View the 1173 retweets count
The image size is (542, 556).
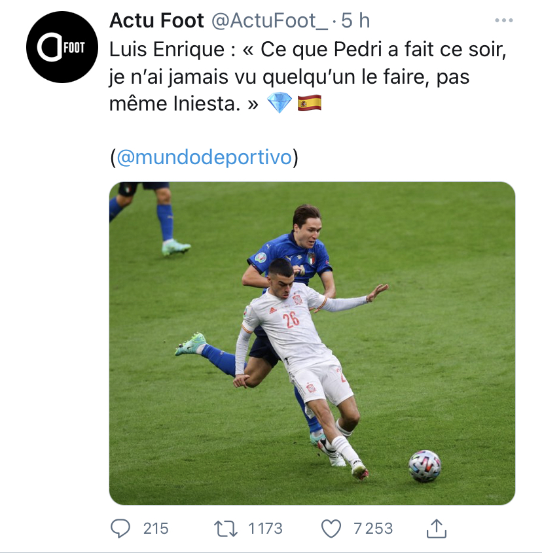tap(266, 529)
